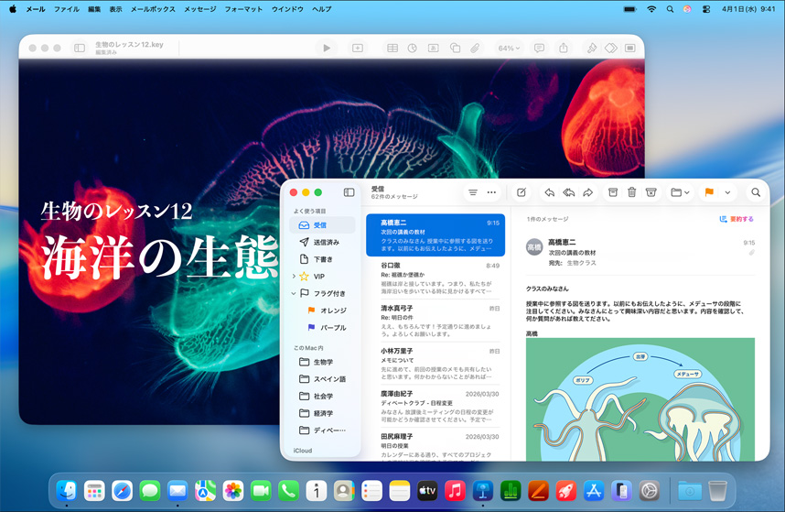Archive the selected message

pos(613,192)
